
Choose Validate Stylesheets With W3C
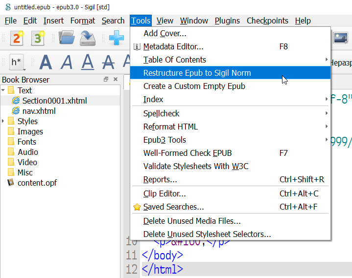coord(230,166)
